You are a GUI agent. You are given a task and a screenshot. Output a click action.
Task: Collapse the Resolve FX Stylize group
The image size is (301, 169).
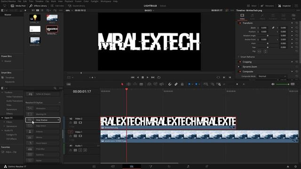point(59,103)
